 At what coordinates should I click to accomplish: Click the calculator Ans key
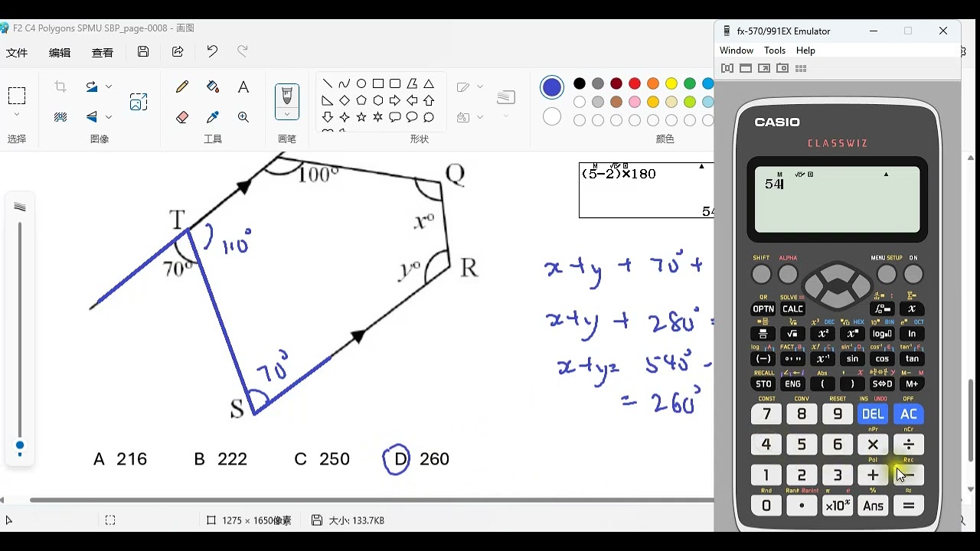pos(873,506)
